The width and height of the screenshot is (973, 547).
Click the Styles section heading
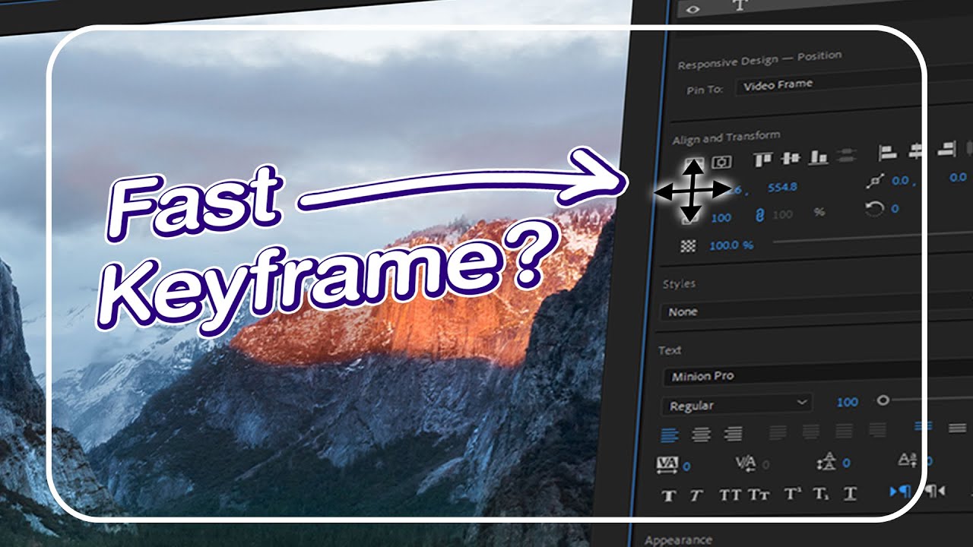(679, 283)
